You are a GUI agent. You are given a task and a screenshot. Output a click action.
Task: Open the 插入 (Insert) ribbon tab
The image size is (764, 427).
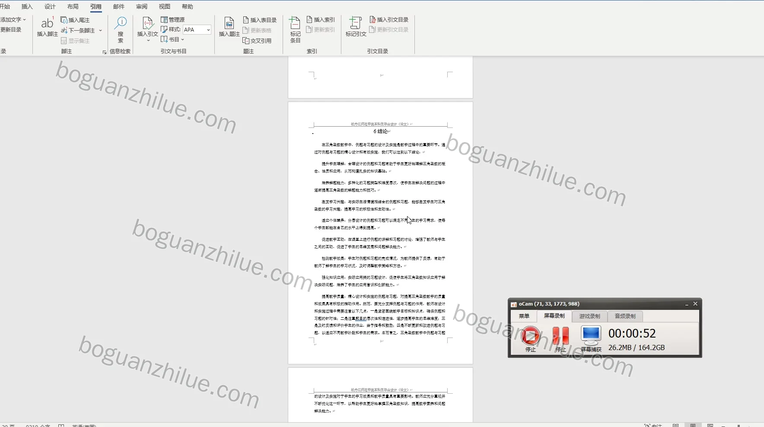[x=27, y=6]
